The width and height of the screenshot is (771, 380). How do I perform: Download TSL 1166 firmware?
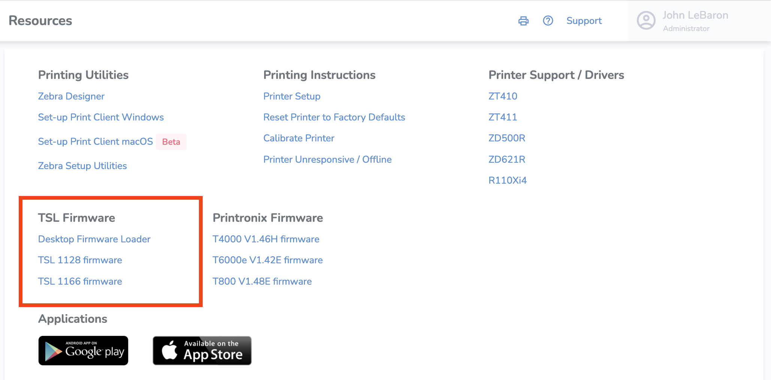tap(80, 281)
